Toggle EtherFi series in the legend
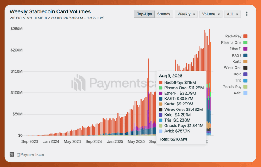This screenshot has height=167, width=261. pyautogui.click(x=238, y=49)
